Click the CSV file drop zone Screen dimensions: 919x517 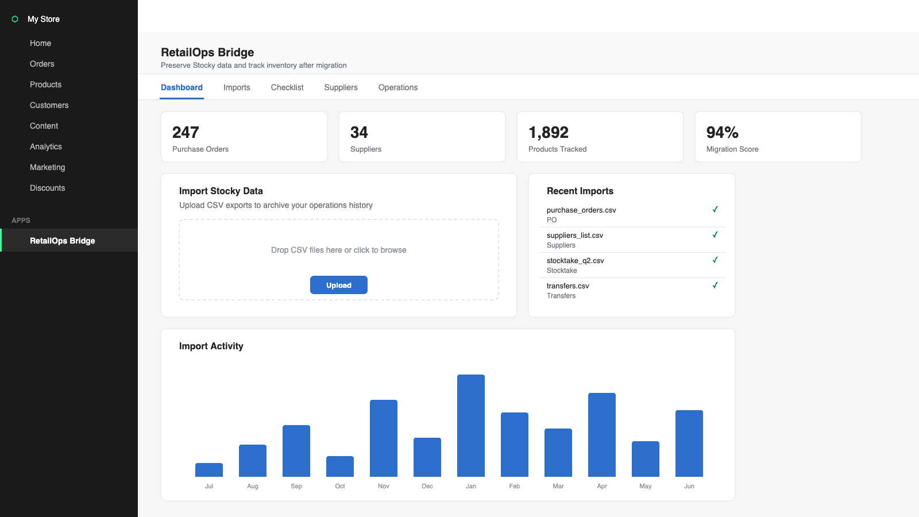[x=339, y=260]
